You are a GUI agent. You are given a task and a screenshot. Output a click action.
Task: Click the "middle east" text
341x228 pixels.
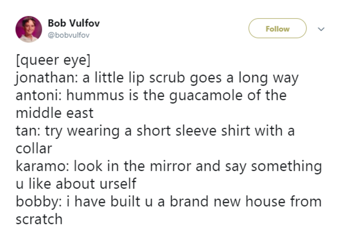click(x=55, y=113)
